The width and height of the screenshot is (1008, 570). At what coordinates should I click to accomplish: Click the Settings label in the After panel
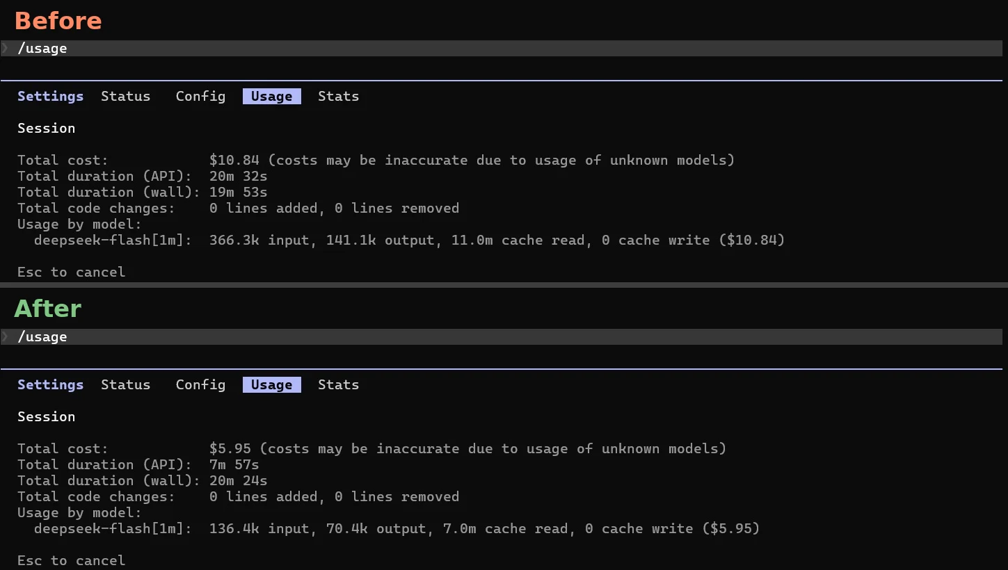coord(50,385)
